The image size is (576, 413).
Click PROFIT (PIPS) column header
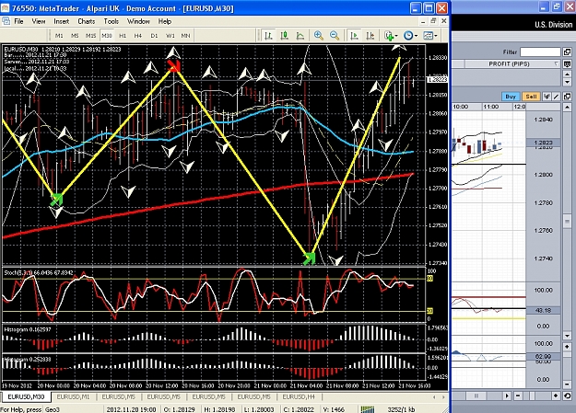[x=509, y=63]
